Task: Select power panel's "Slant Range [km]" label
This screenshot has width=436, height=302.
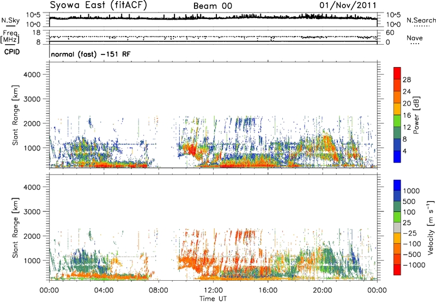Action: [x=15, y=115]
